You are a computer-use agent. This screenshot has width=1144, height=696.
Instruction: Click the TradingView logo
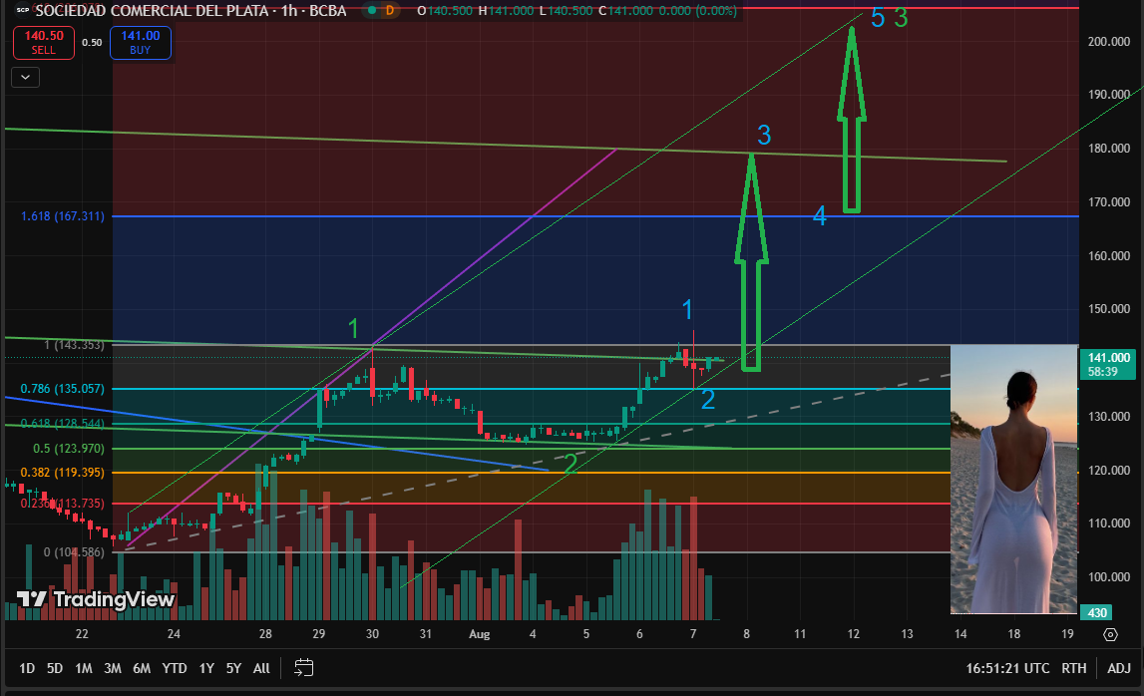tap(96, 599)
